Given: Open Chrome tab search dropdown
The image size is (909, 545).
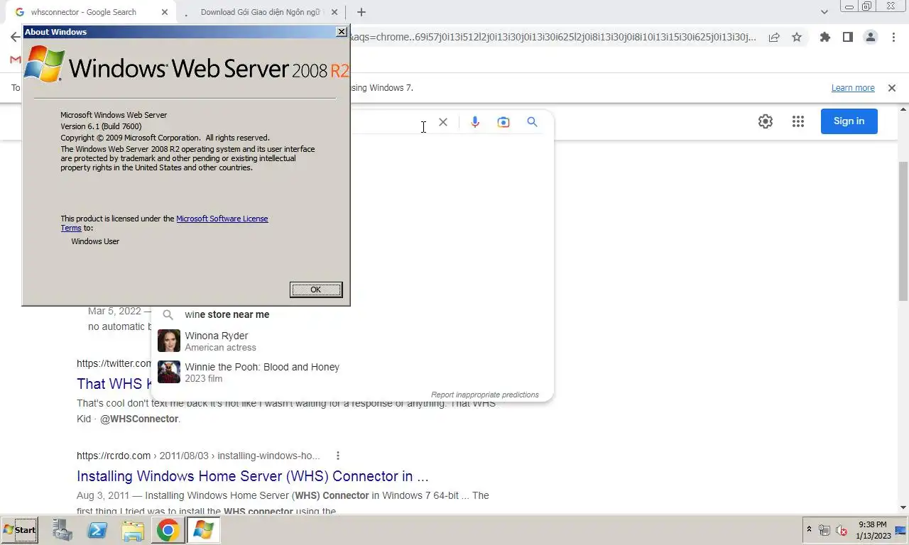Looking at the screenshot, I should coord(824,12).
